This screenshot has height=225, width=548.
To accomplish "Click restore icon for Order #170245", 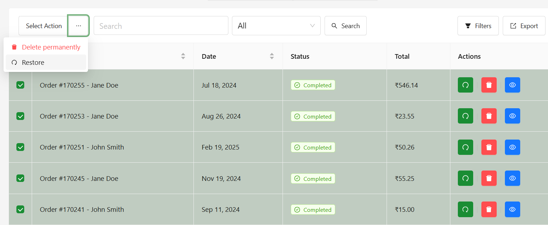I will (465, 178).
